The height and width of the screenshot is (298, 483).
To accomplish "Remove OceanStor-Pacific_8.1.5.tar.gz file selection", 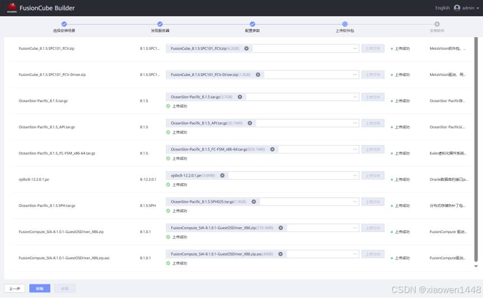I will (240, 97).
